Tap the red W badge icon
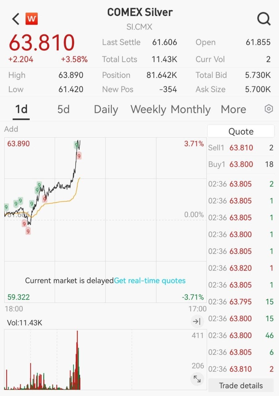This screenshot has height=396, width=279. point(32,19)
